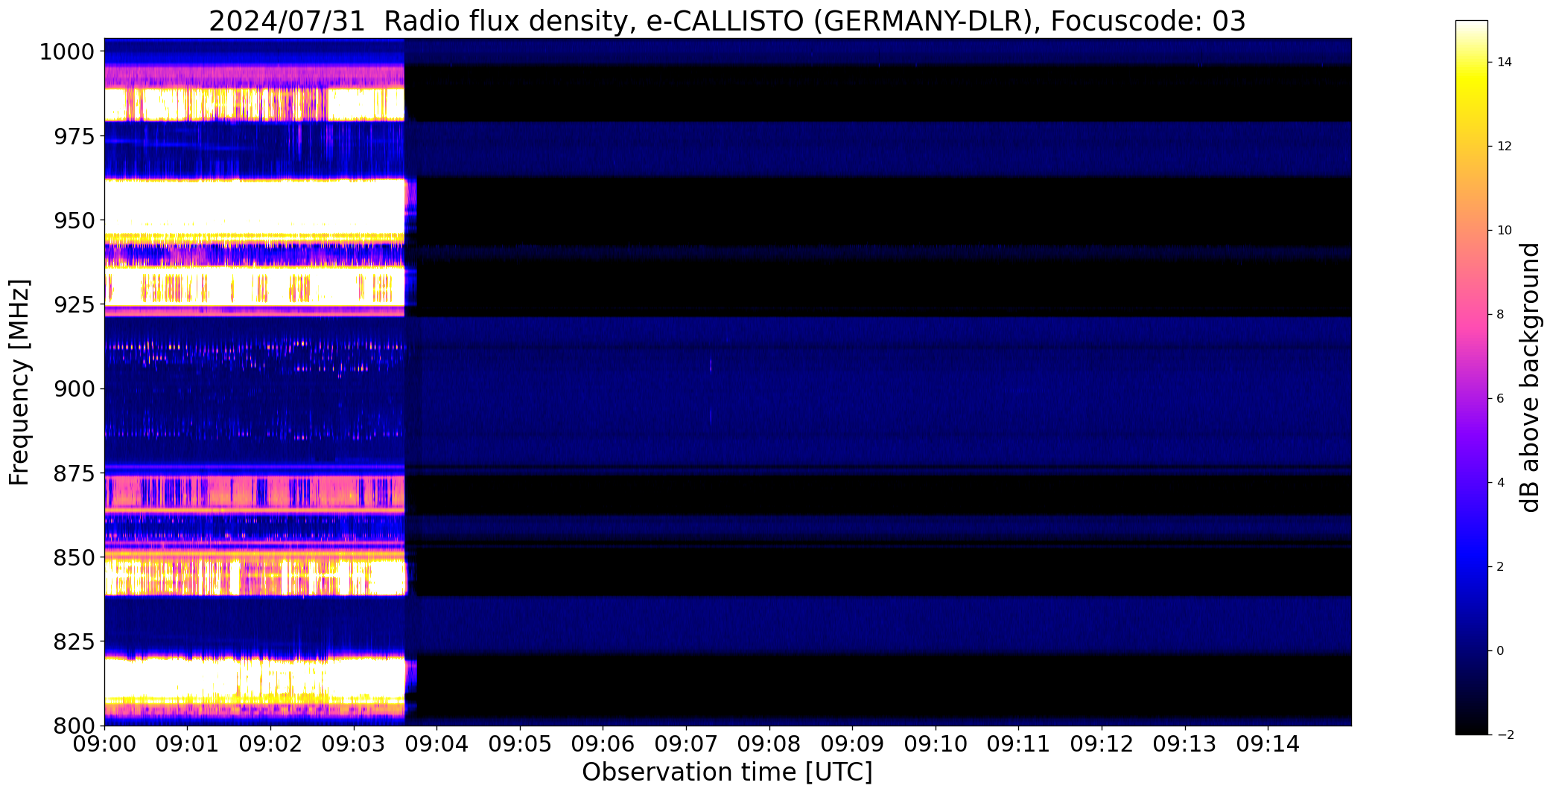
Task: Click the colorbar tick label 2
Action: (x=1500, y=567)
